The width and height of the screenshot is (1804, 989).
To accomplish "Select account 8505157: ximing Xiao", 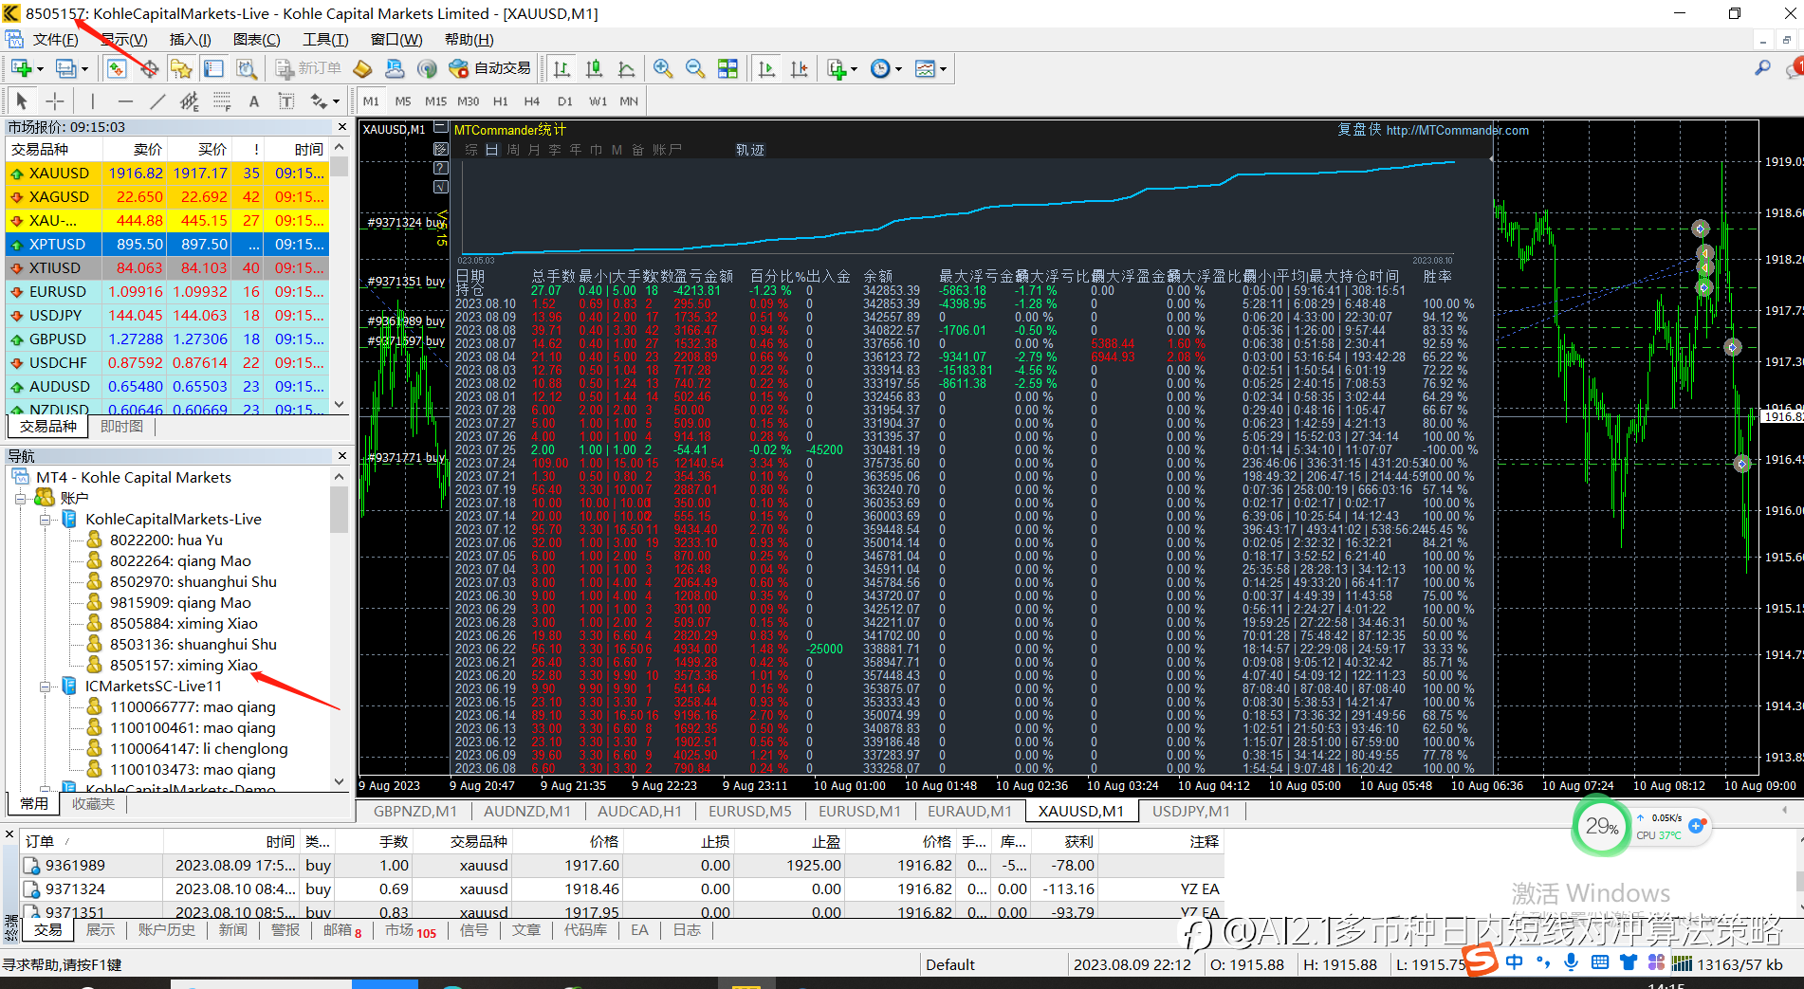I will 183,665.
